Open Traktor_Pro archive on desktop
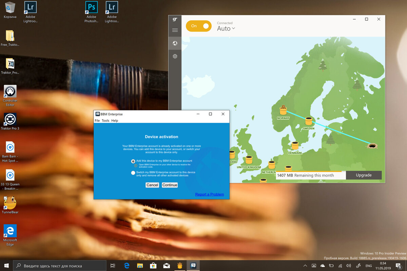The height and width of the screenshot is (271, 407). (10, 66)
